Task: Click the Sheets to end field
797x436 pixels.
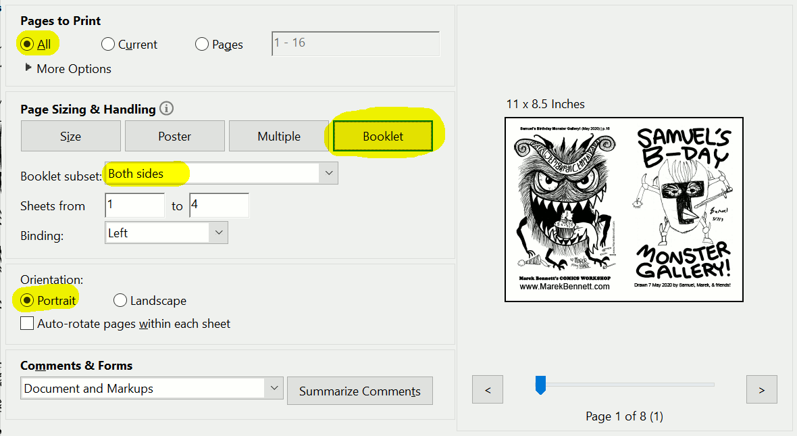Action: coord(219,205)
